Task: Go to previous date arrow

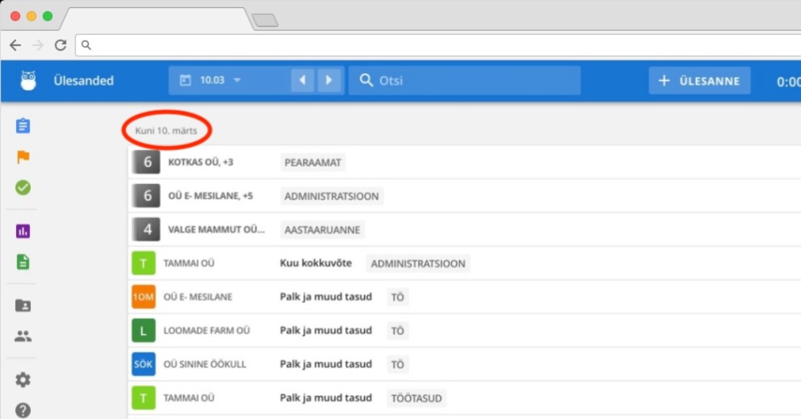Action: tap(302, 81)
